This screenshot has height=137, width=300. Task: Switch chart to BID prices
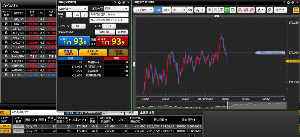158,10
